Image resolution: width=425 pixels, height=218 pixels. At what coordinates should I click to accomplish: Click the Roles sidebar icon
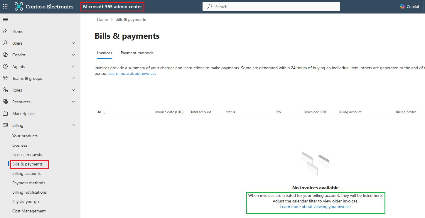pyautogui.click(x=5, y=90)
